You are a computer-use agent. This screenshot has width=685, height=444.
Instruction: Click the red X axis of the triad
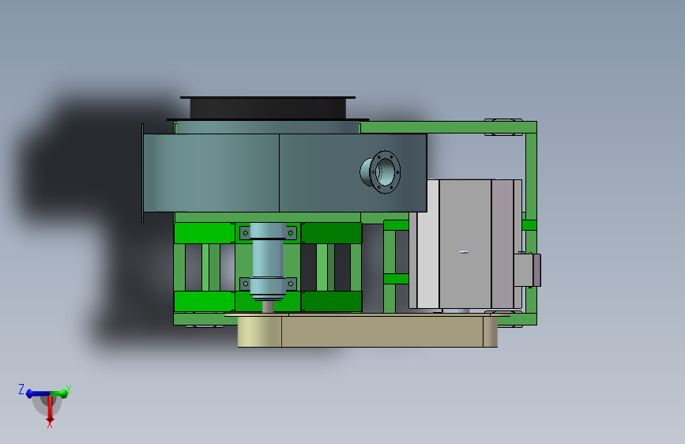(x=50, y=411)
